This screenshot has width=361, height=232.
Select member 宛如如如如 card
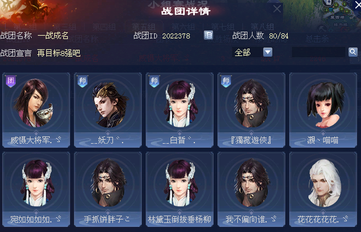[x=36, y=190]
